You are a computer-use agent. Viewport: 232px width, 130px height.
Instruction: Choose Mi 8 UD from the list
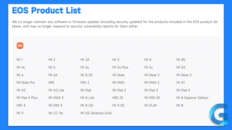[87, 105]
